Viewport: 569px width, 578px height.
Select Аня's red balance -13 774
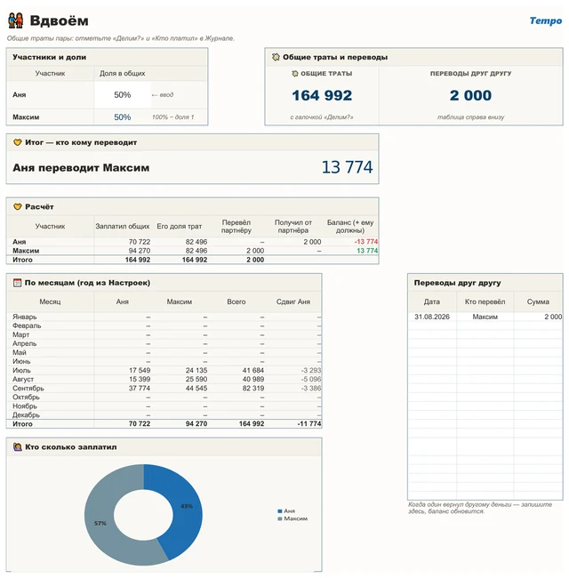point(366,242)
